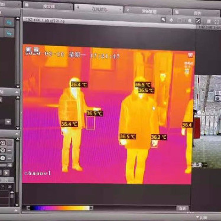221x221 pixels.
Task: Click the visible-light camera preview on right
Action: (x=207, y=122)
